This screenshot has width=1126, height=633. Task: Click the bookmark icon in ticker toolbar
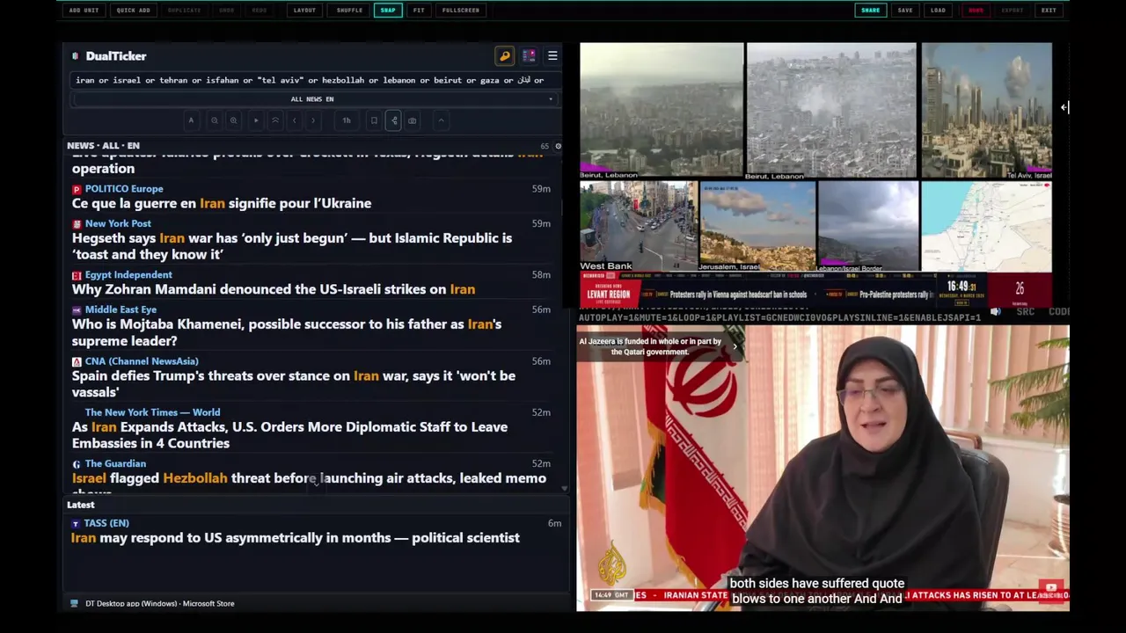pos(374,120)
